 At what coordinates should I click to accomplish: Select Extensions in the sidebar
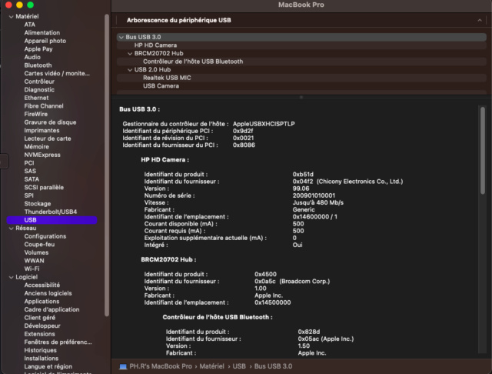pyautogui.click(x=39, y=335)
